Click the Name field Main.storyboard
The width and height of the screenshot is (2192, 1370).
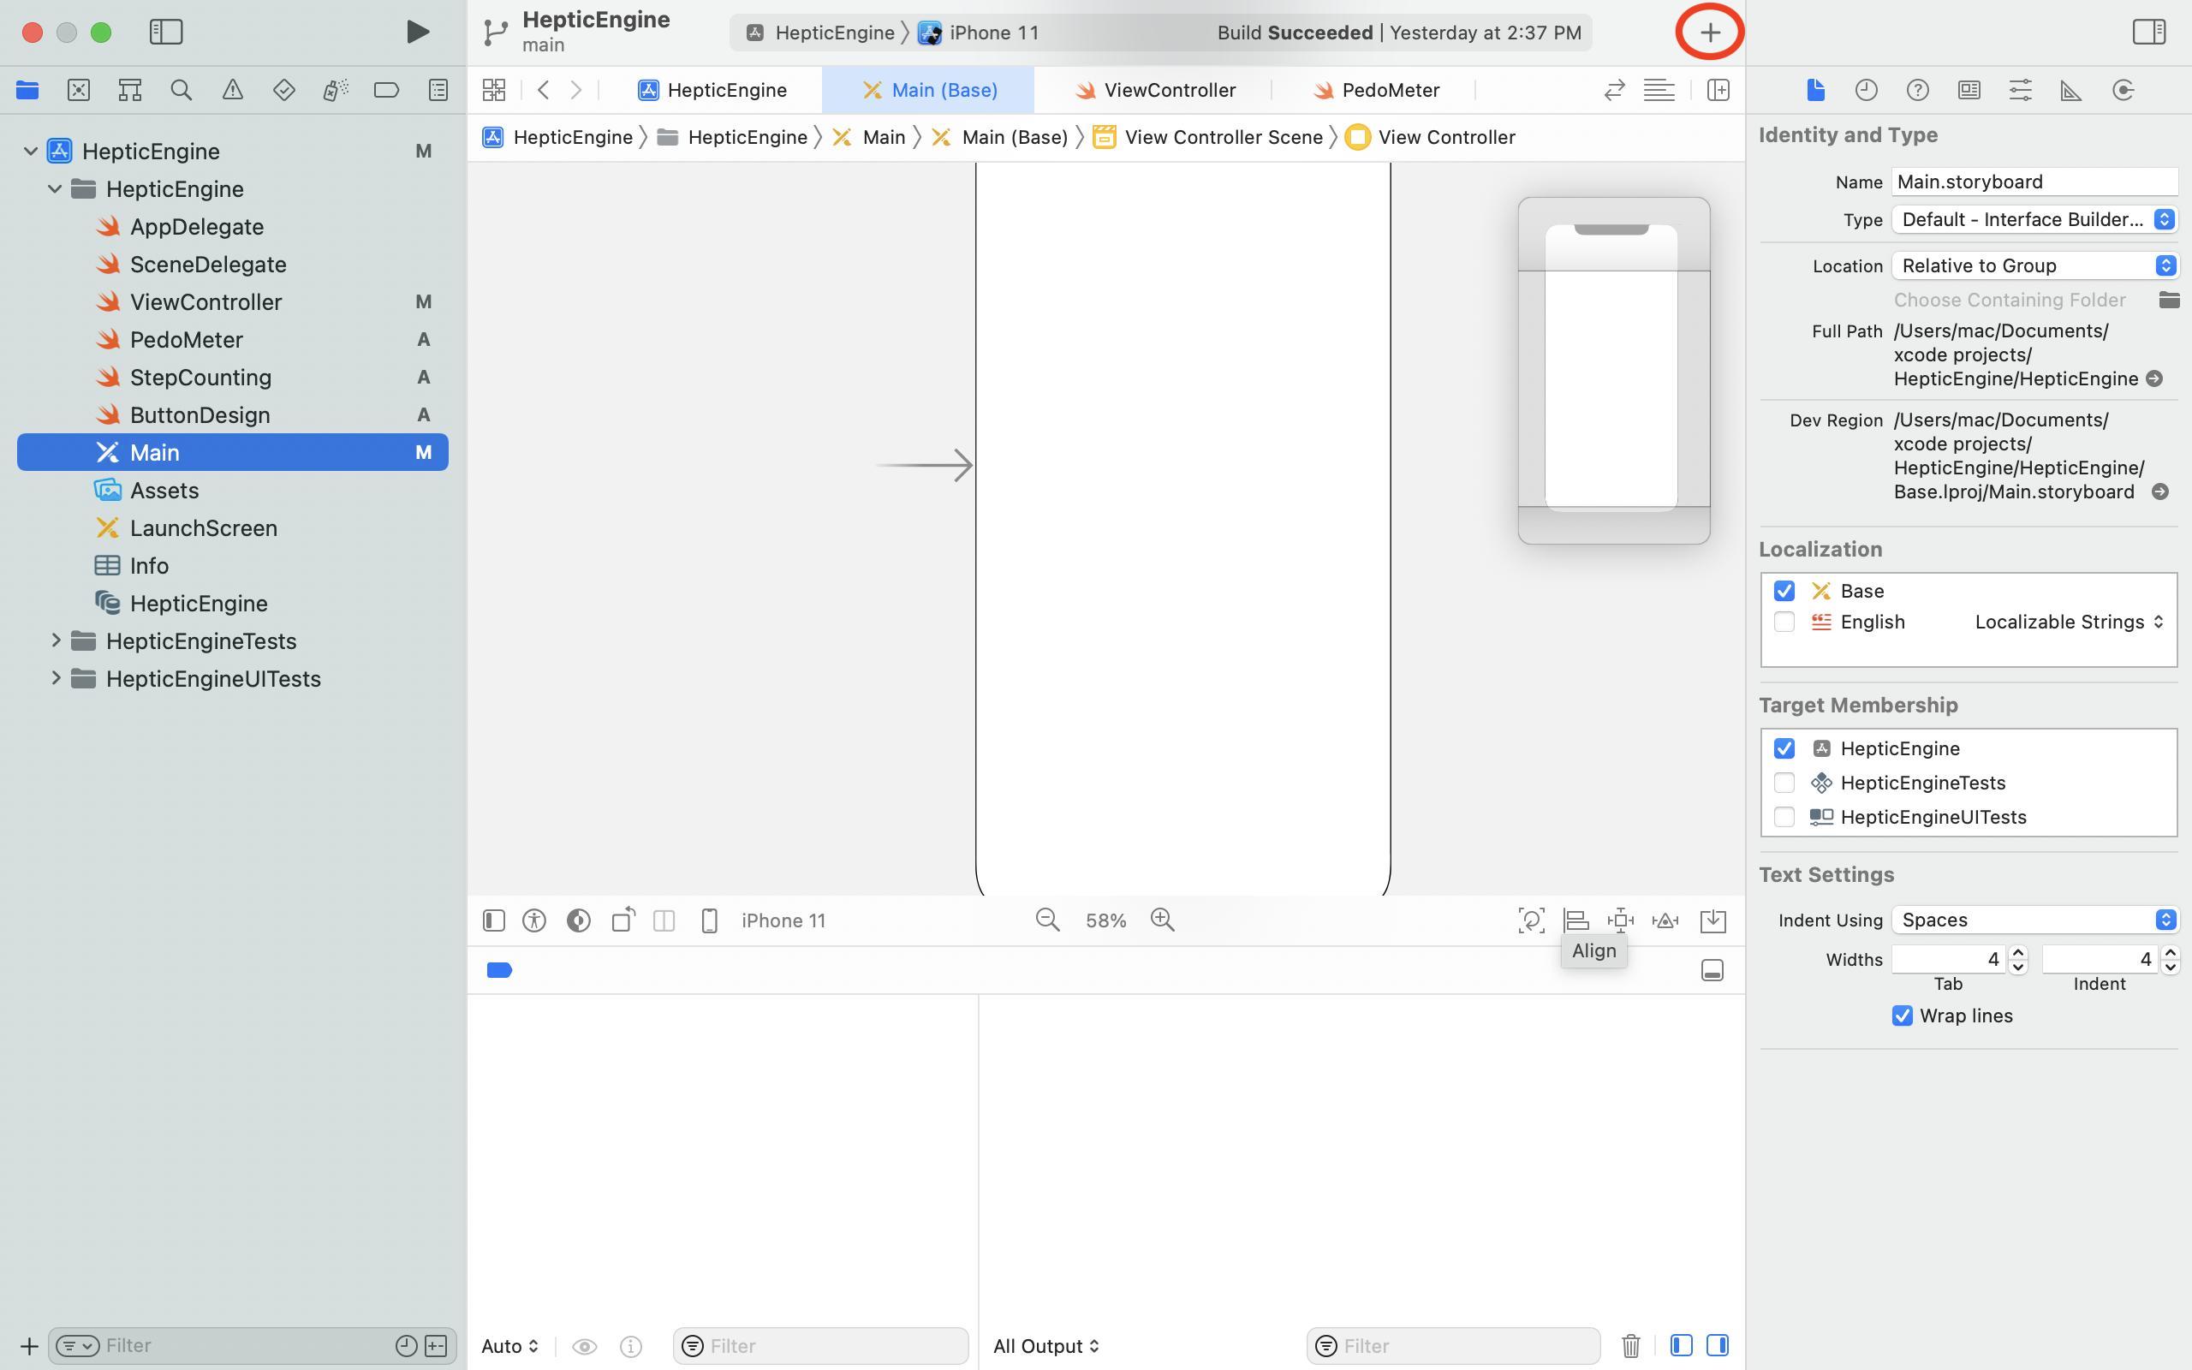2034,182
